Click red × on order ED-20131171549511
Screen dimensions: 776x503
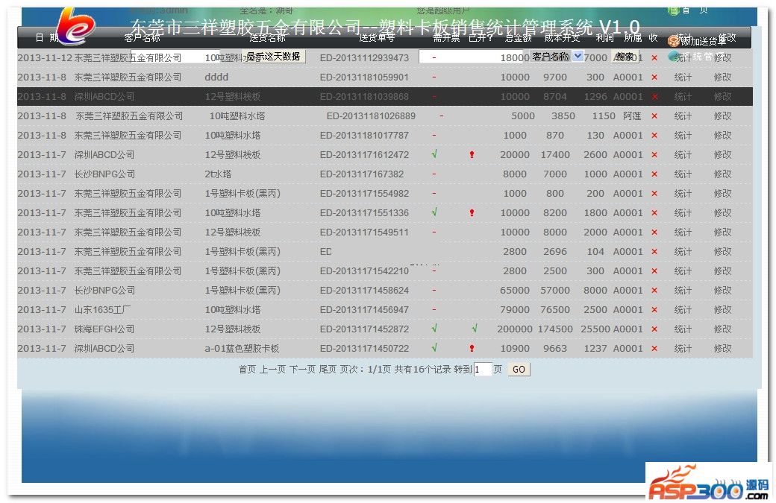point(654,232)
